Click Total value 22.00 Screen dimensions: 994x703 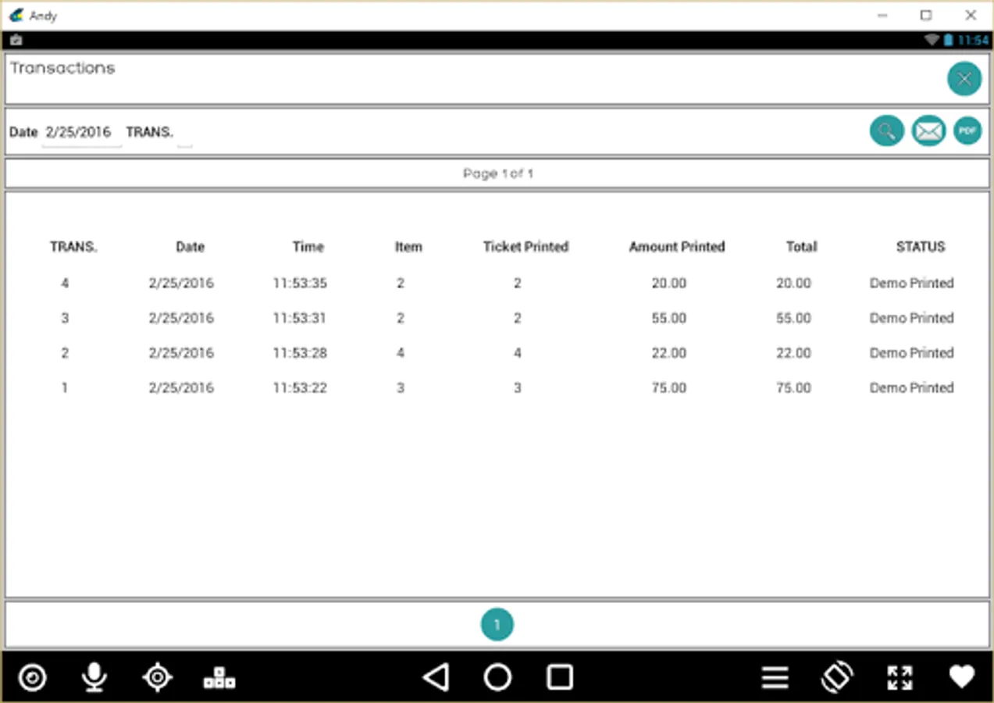click(x=793, y=353)
